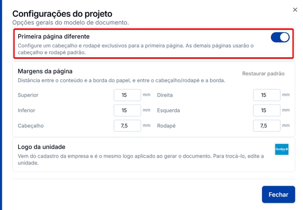Image resolution: width=303 pixels, height=210 pixels.
Task: Click the unit logo thumbnail image
Action: point(282,149)
